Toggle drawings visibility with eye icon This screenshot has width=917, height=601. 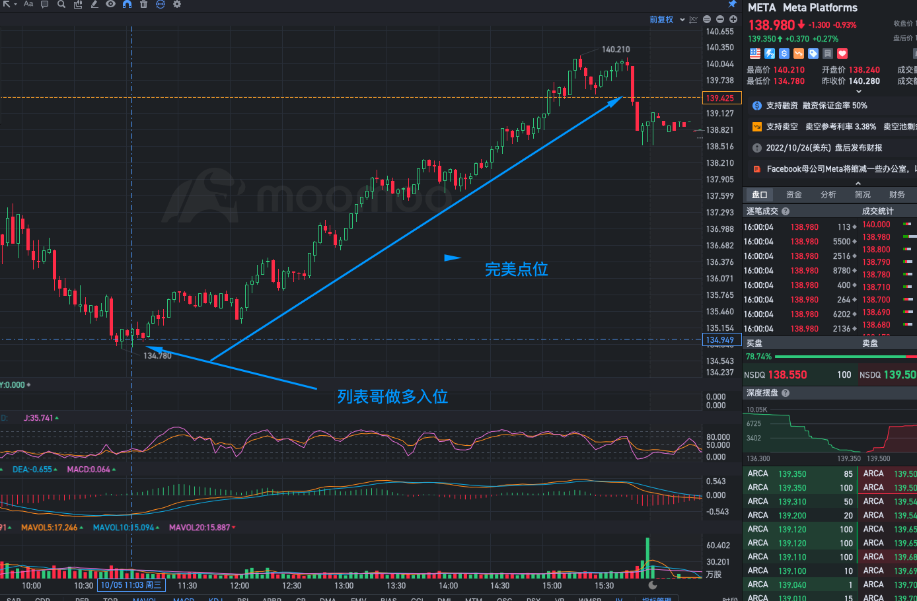110,4
